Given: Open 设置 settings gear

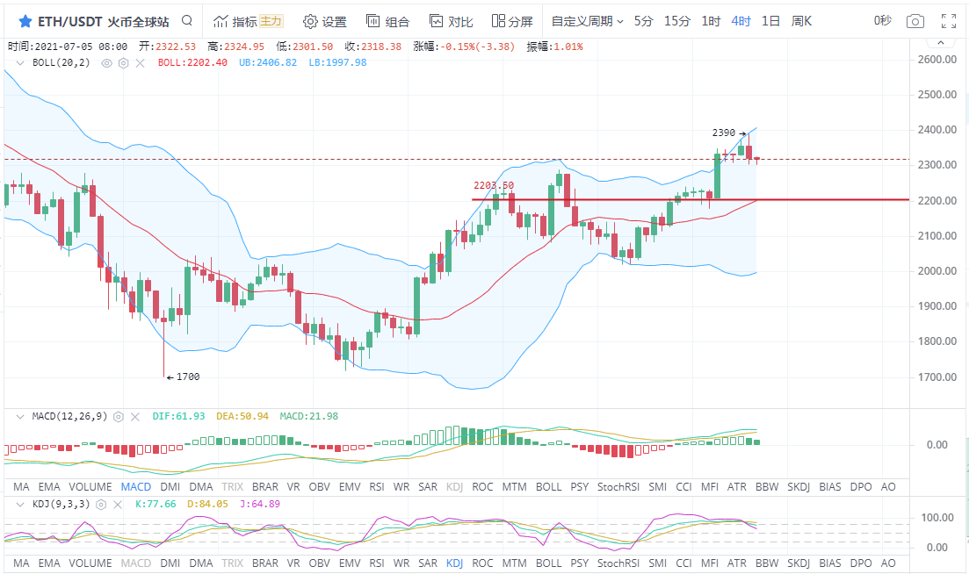Looking at the screenshot, I should (325, 22).
